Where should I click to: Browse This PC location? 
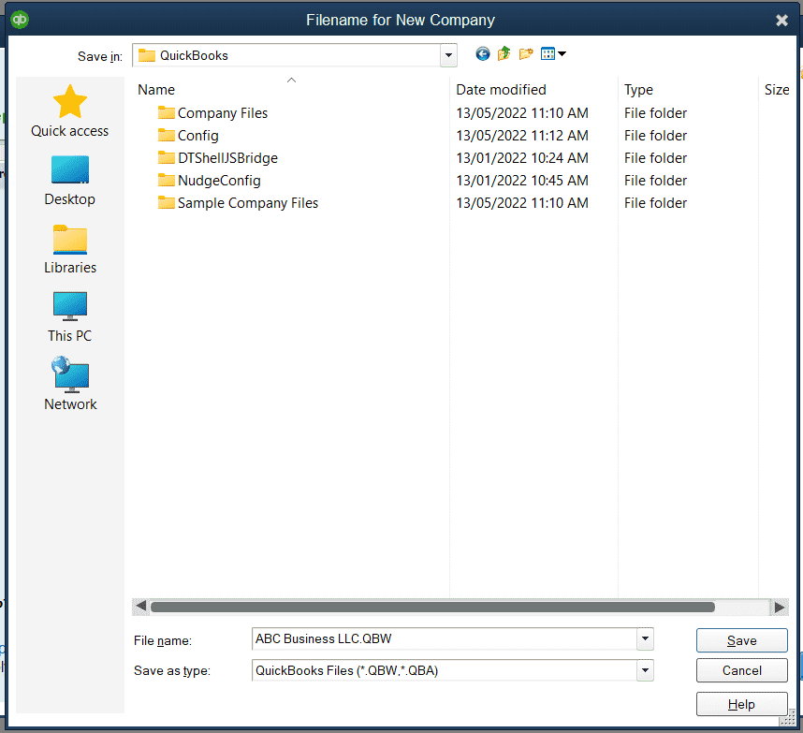(69, 317)
